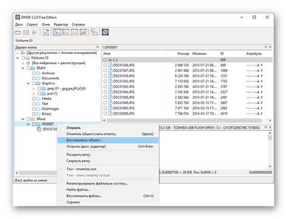
Task: Select the Diskimages folder in tree
Action: (x=50, y=109)
